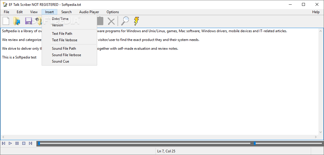This screenshot has width=324, height=155.
Task: Open the Help menu
Action: (x=316, y=12)
